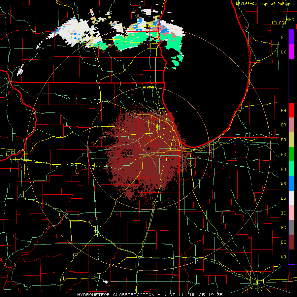Select the red HA legend swatch

(x=291, y=110)
